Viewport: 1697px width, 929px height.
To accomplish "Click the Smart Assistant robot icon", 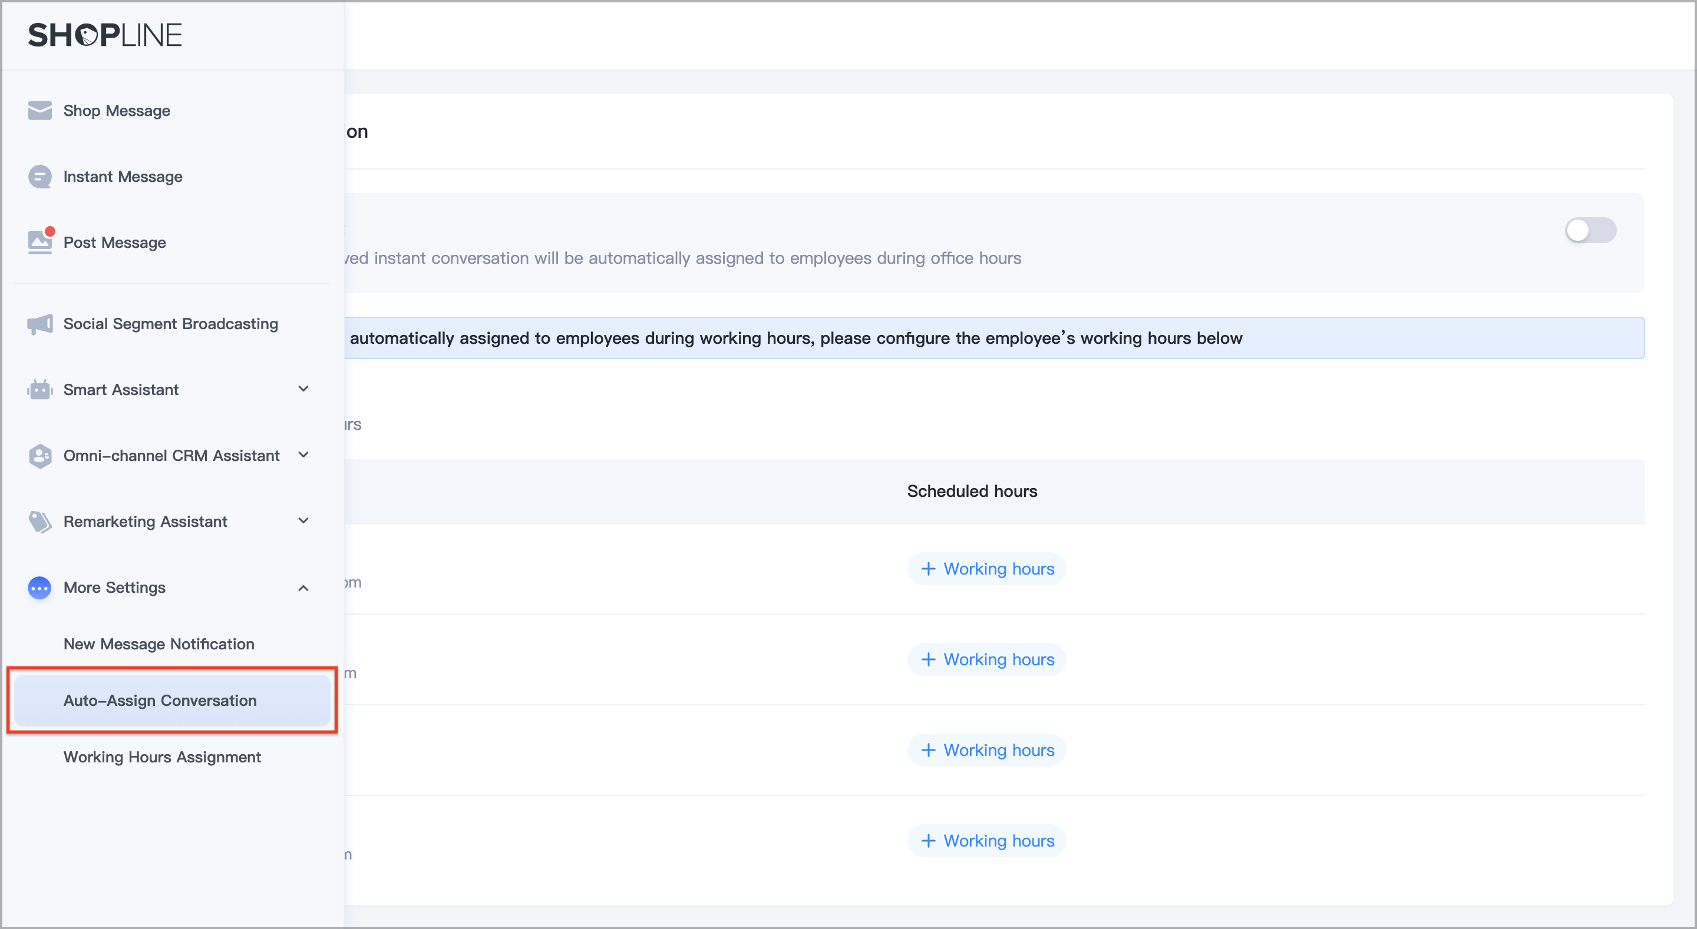I will click(39, 390).
